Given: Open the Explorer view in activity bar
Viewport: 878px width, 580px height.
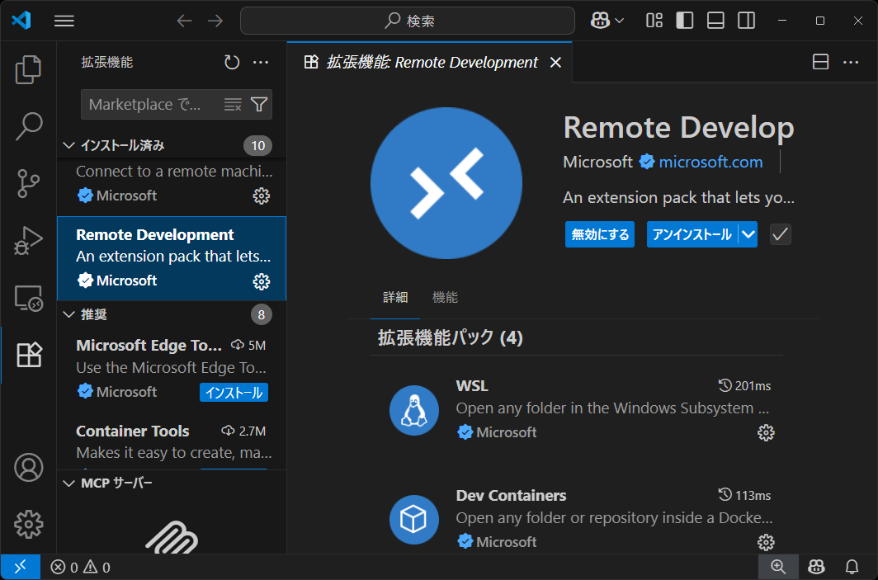Looking at the screenshot, I should pos(28,69).
